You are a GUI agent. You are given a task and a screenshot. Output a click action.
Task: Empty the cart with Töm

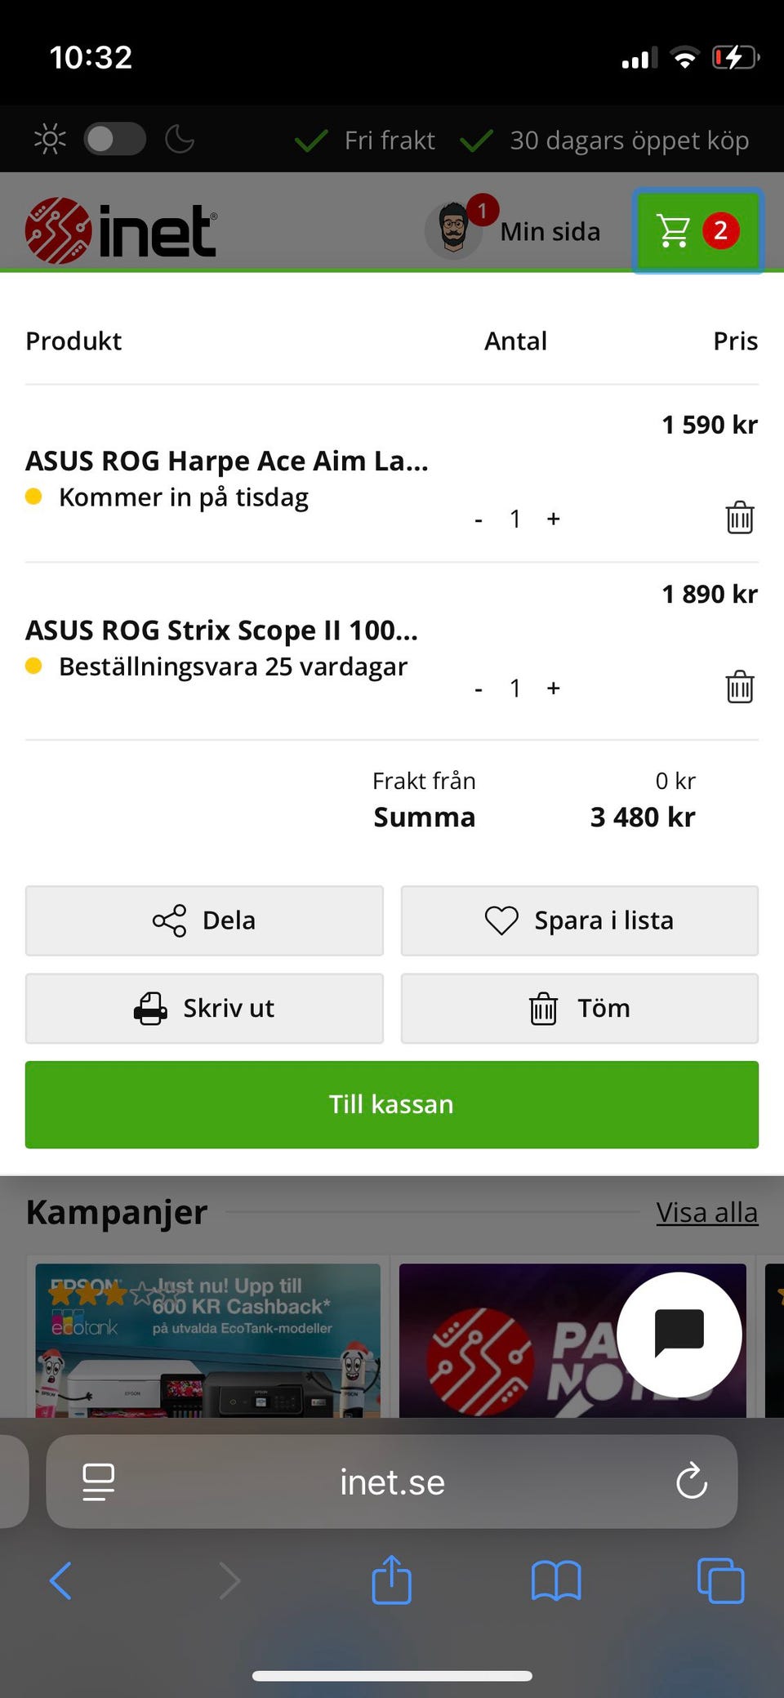pos(579,1008)
